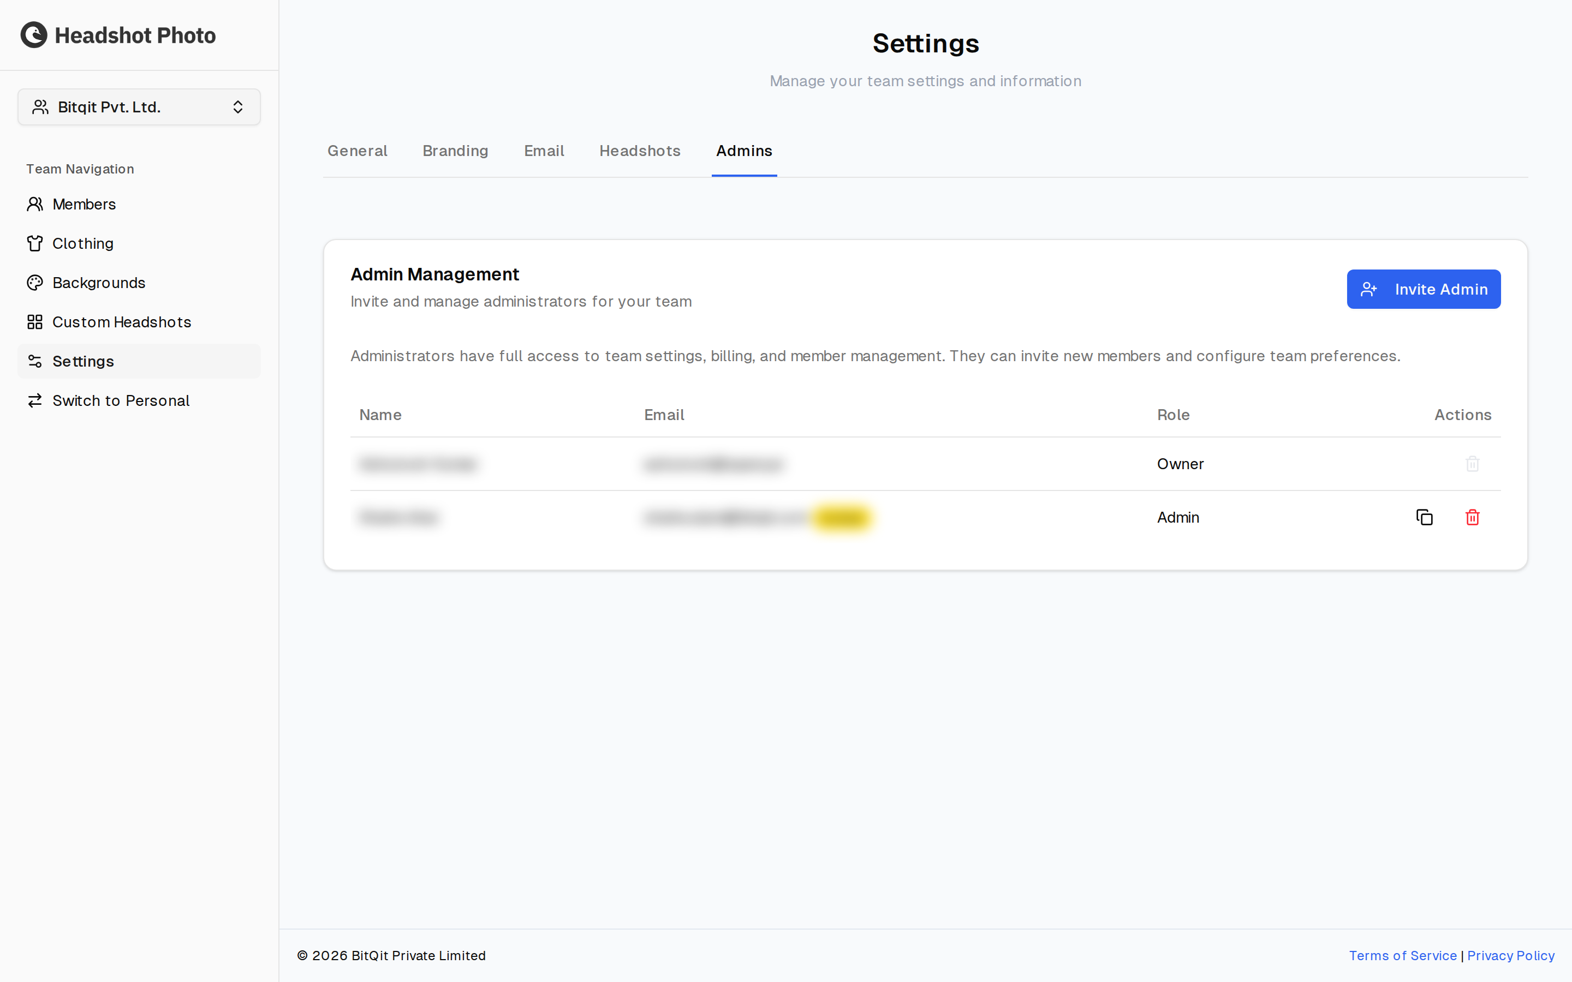Click the add-user icon on Invite Admin
The image size is (1572, 982).
(1369, 289)
